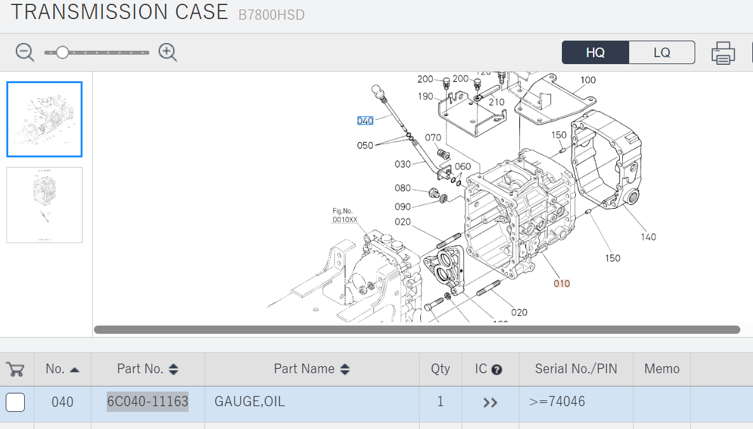This screenshot has width=753, height=429.
Task: Tick the checkbox for part 040
Action: 15,402
